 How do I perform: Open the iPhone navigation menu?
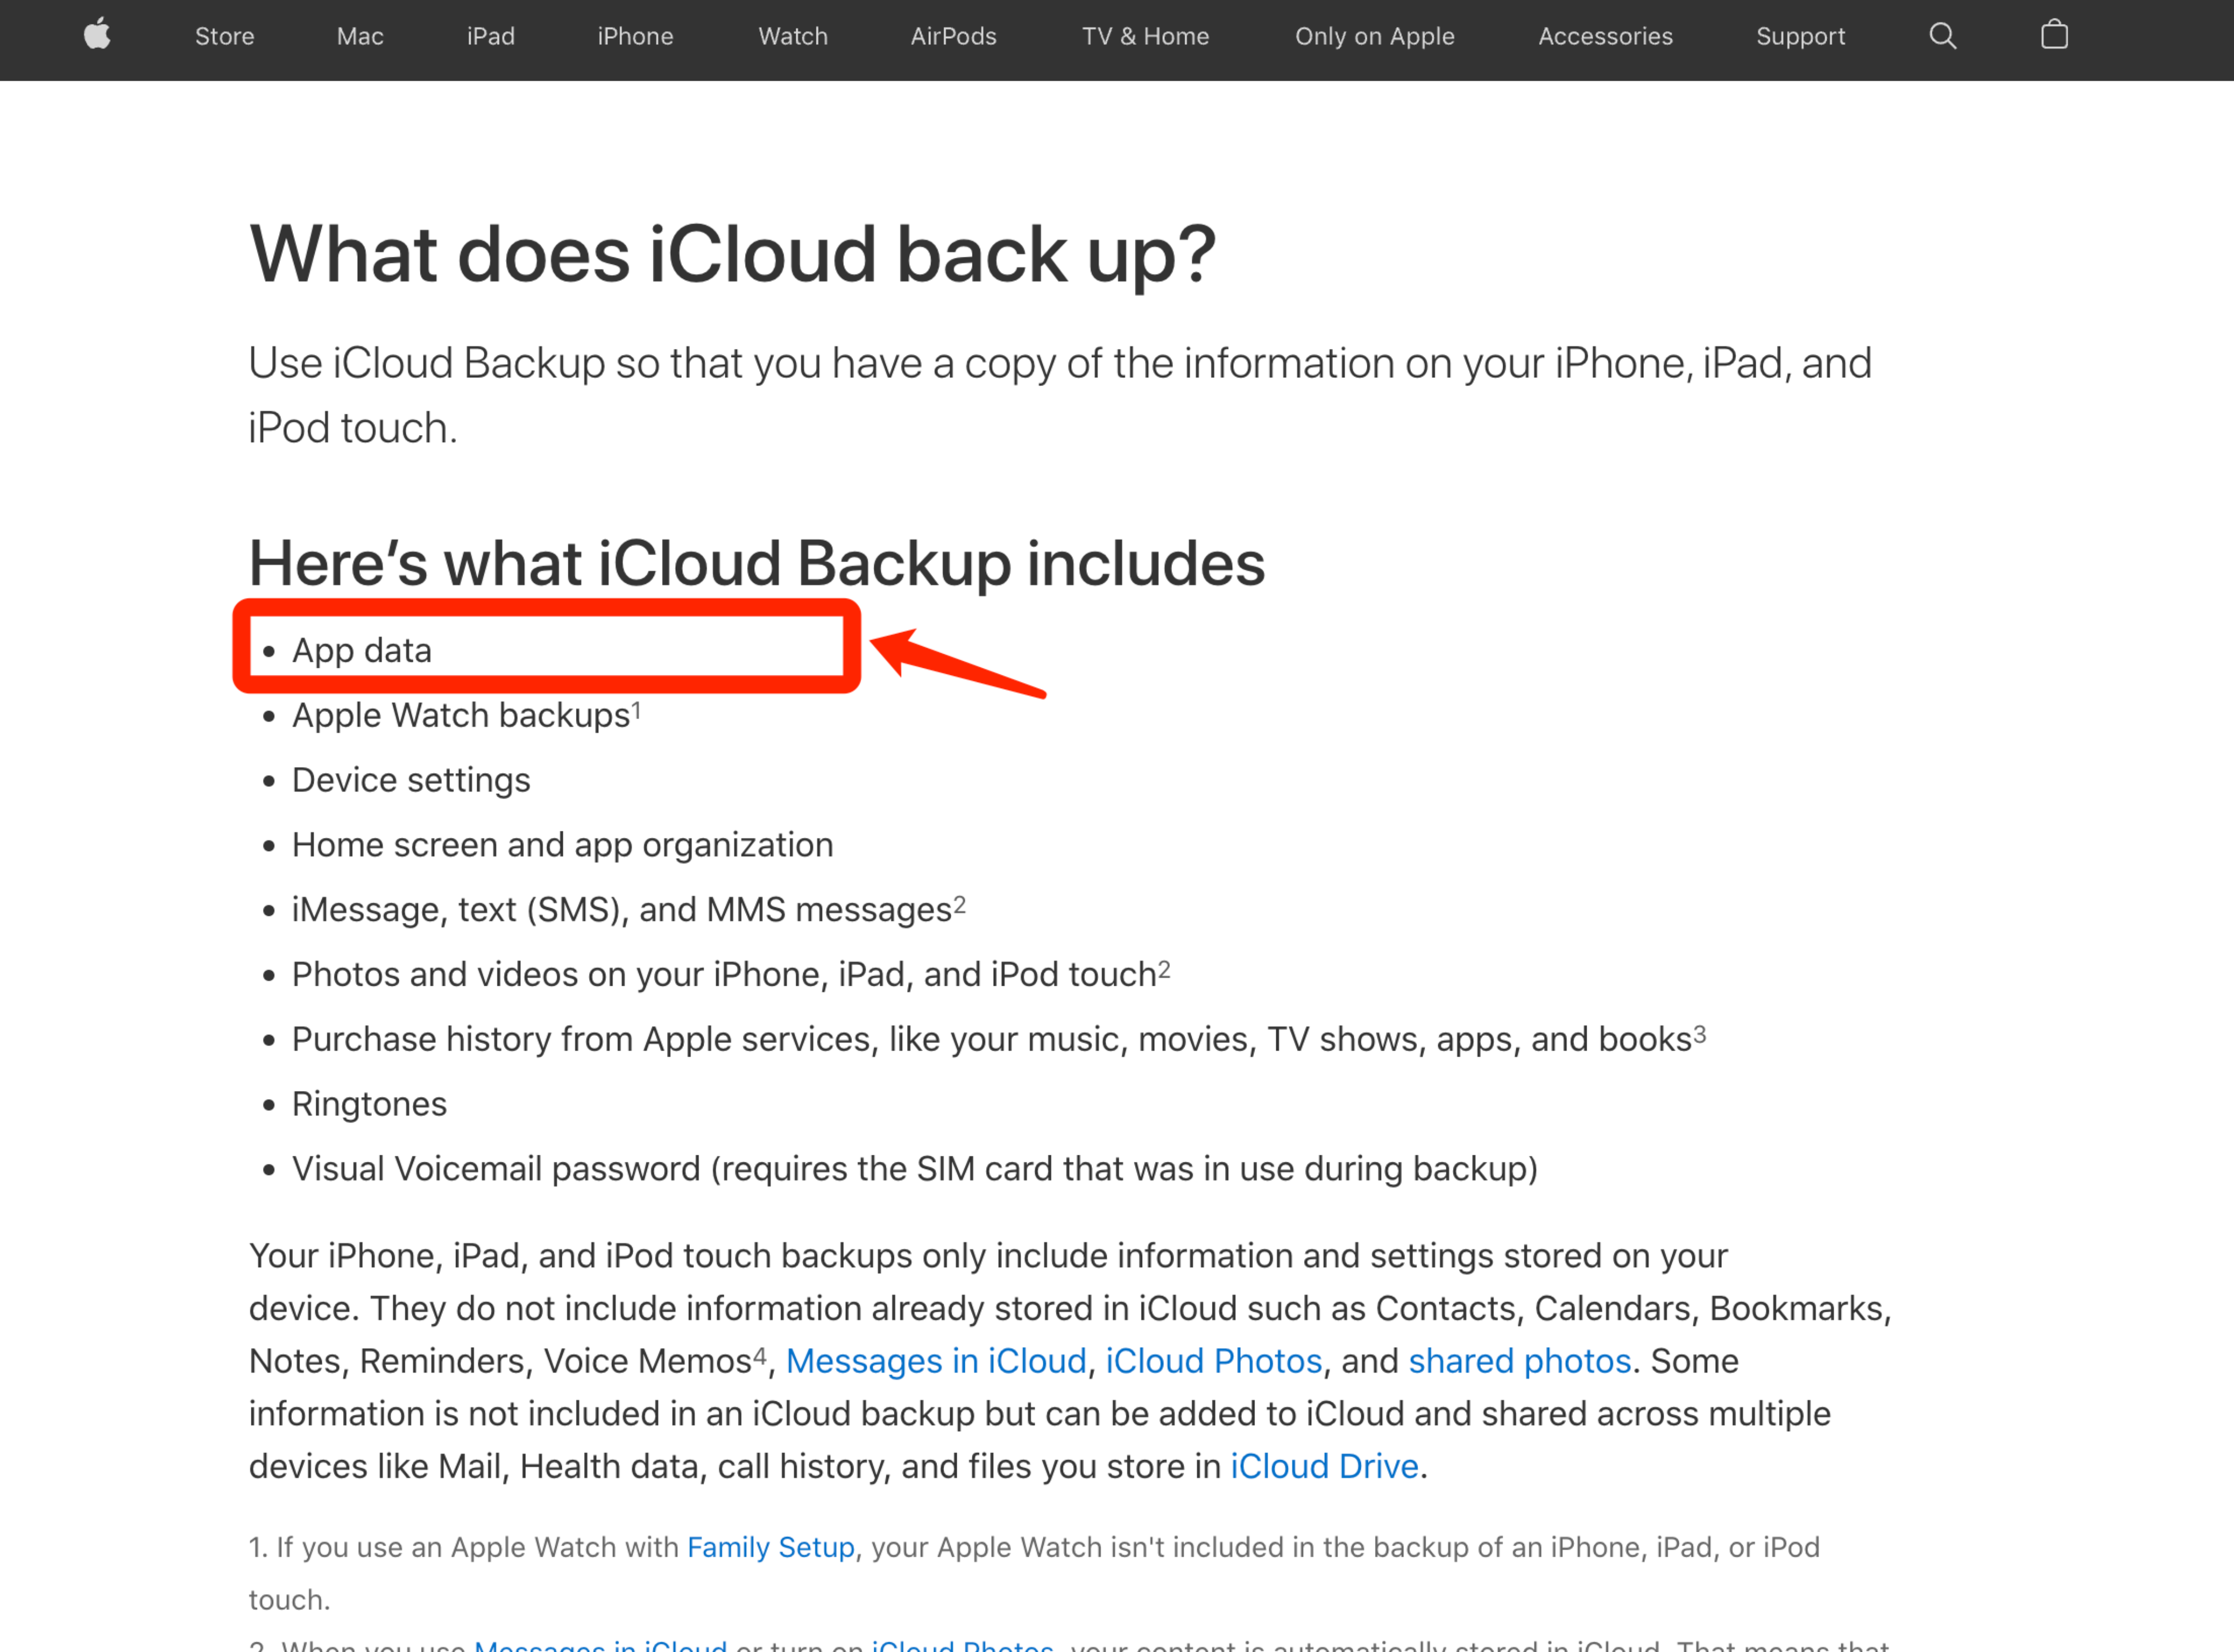point(634,36)
